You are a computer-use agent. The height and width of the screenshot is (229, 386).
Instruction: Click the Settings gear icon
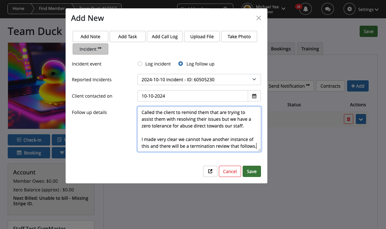(350, 9)
